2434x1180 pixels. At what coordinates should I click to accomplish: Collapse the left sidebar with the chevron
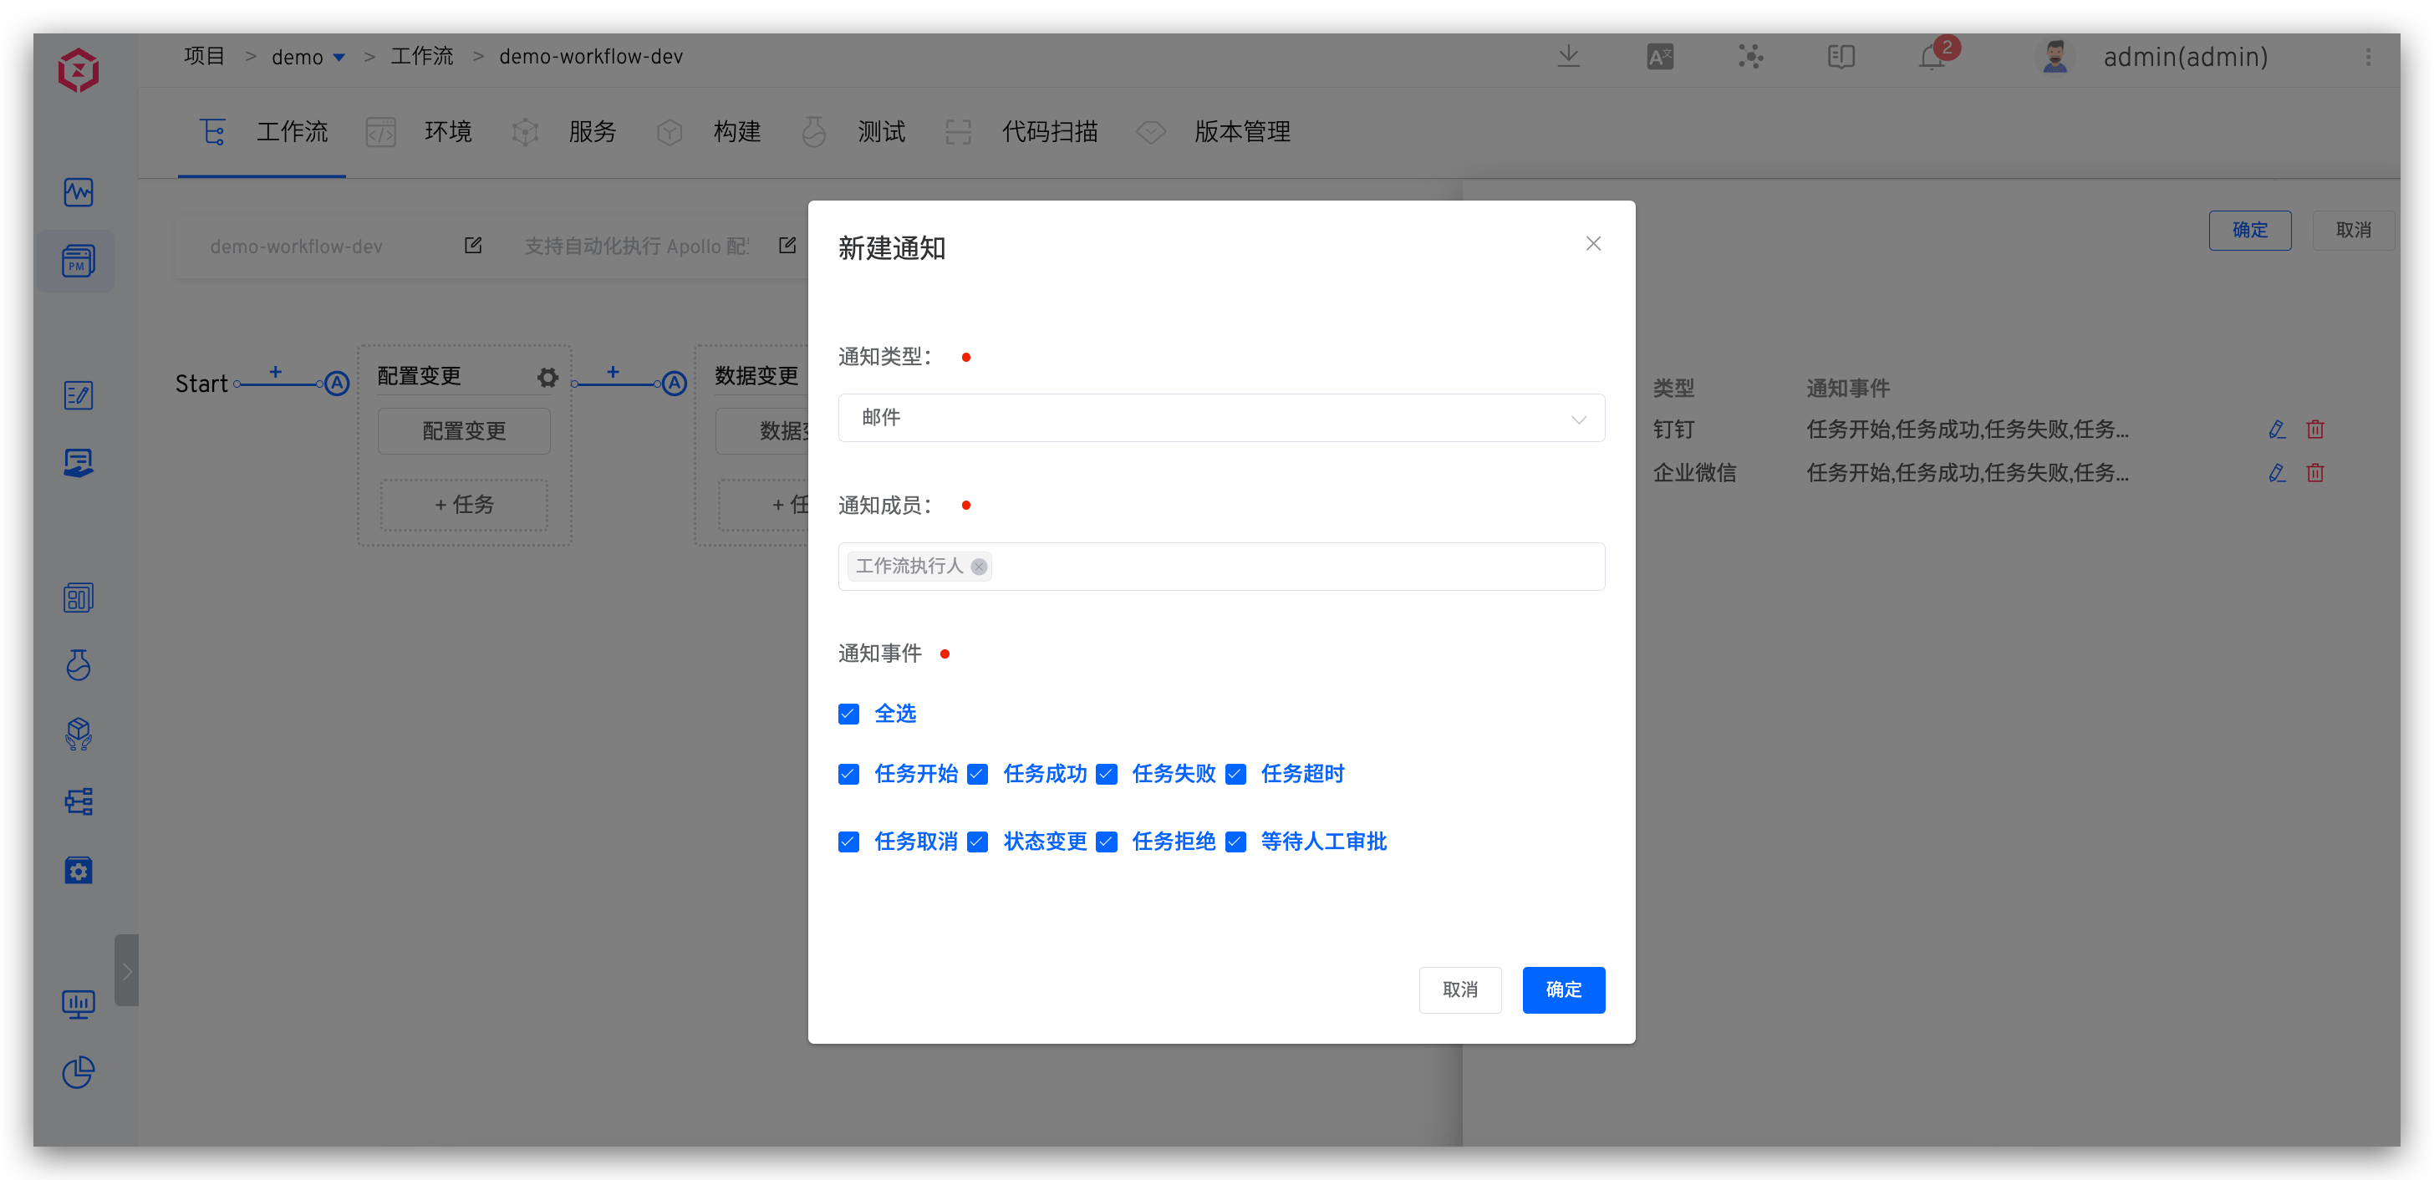click(x=128, y=969)
